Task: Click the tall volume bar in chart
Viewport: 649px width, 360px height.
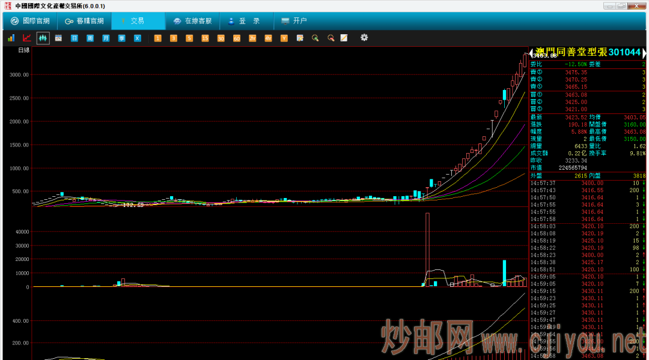Action: click(x=427, y=249)
